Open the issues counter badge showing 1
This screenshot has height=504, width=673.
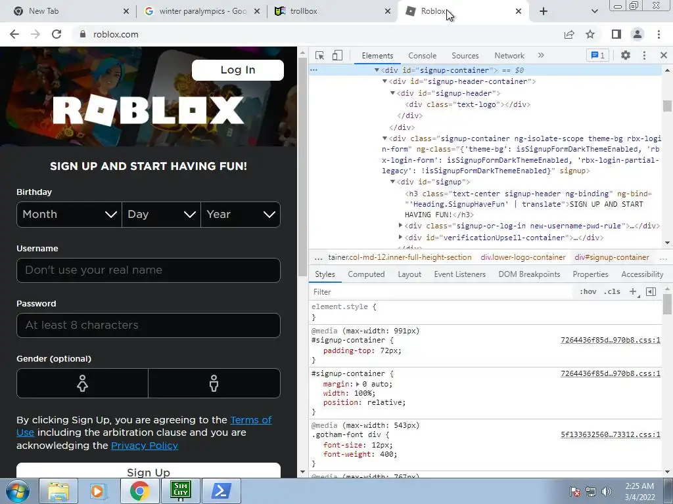click(597, 55)
